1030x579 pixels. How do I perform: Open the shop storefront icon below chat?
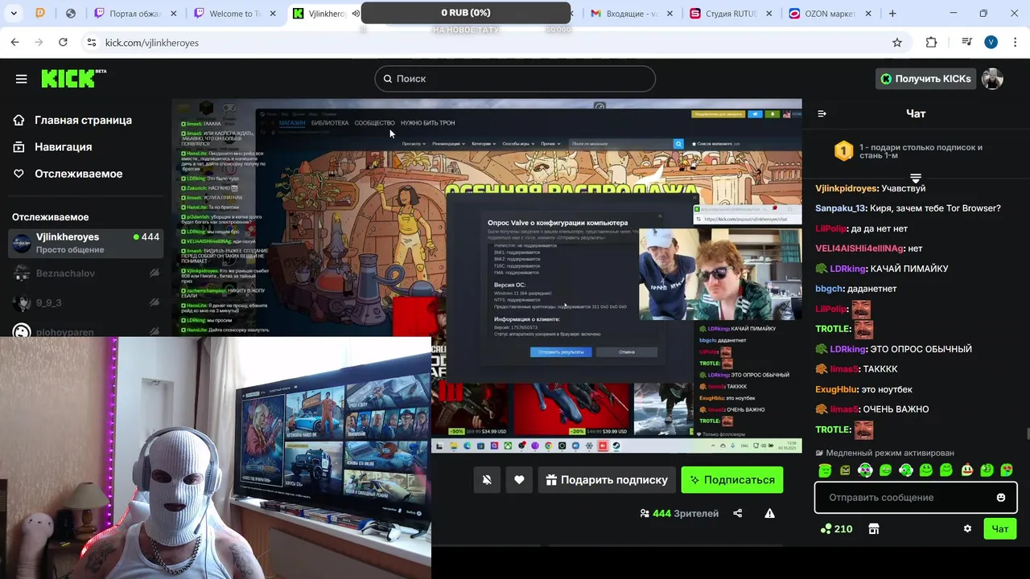(874, 528)
